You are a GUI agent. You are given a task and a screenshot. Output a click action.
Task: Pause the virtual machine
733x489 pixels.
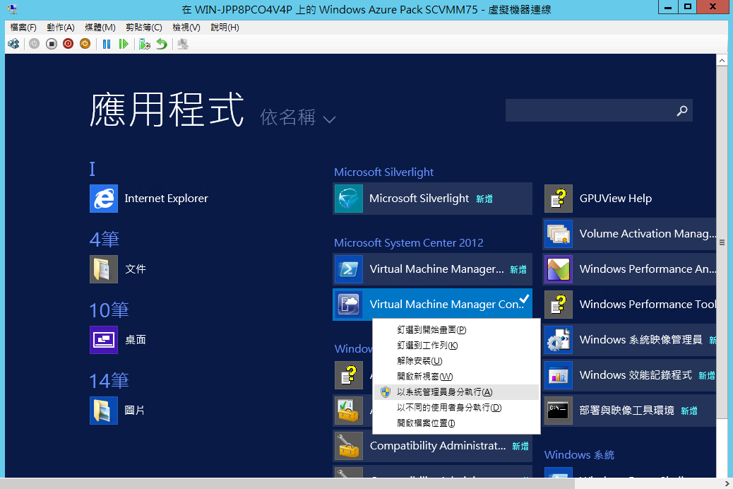[107, 44]
